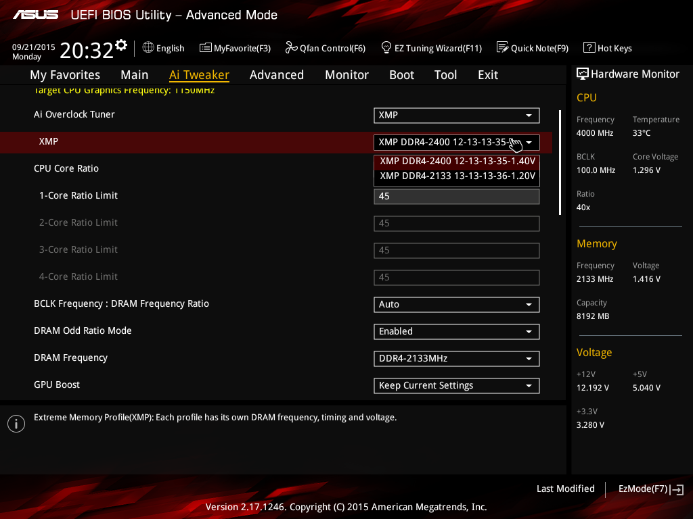
Task: Click the settings list scrollbar
Action: pyautogui.click(x=560, y=162)
